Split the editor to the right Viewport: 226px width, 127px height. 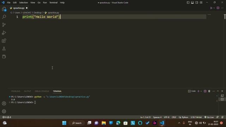tap(218, 8)
